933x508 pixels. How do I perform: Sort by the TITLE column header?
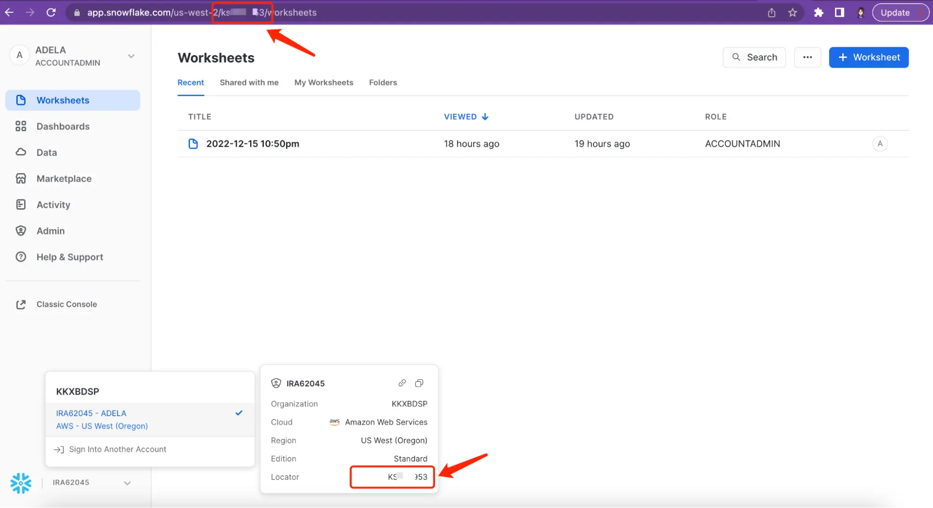coord(200,117)
